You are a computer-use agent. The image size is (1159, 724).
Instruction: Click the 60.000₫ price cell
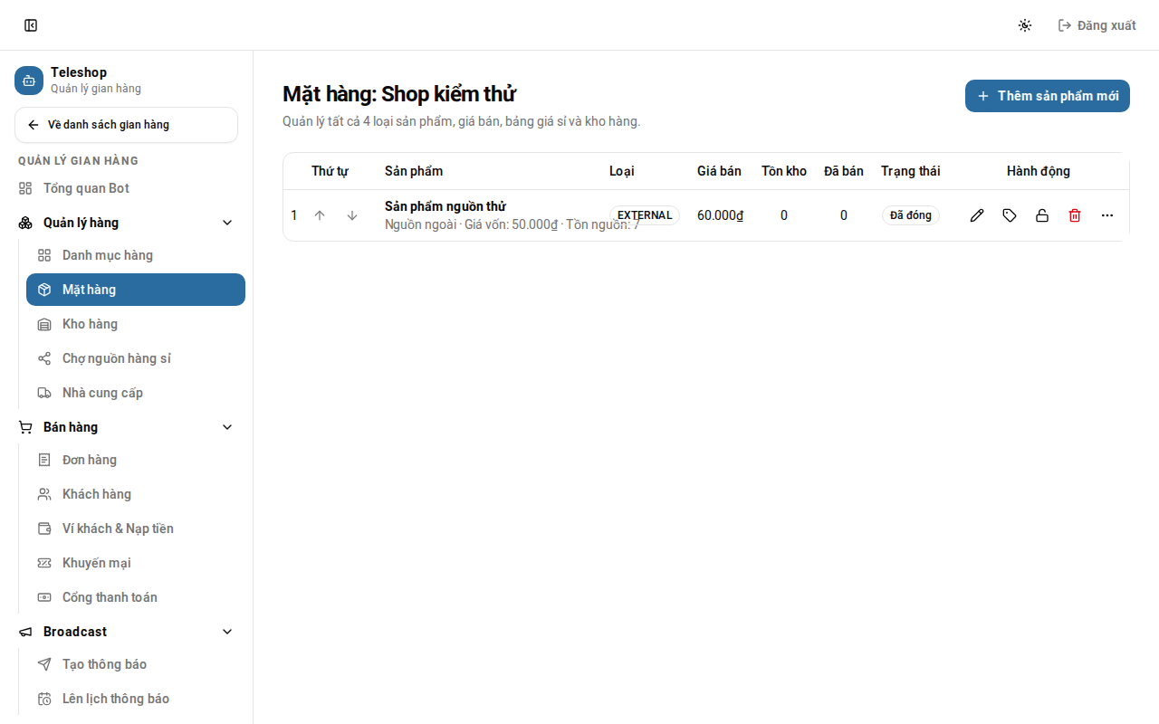(x=720, y=215)
